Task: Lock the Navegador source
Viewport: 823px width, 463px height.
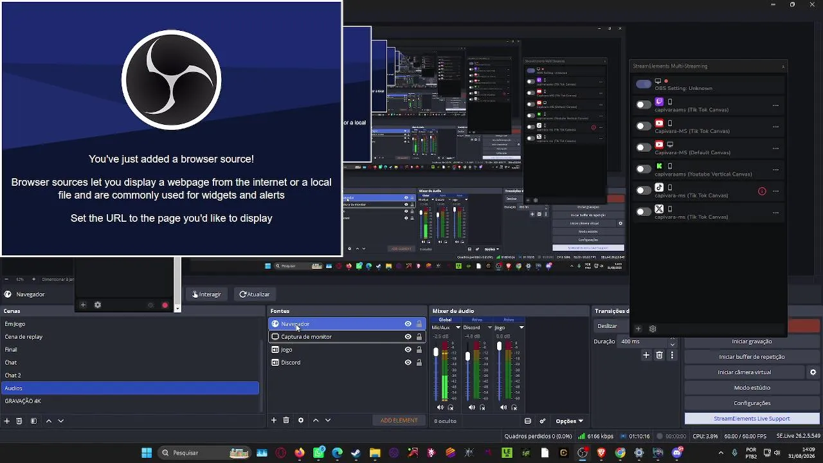Action: pyautogui.click(x=419, y=324)
